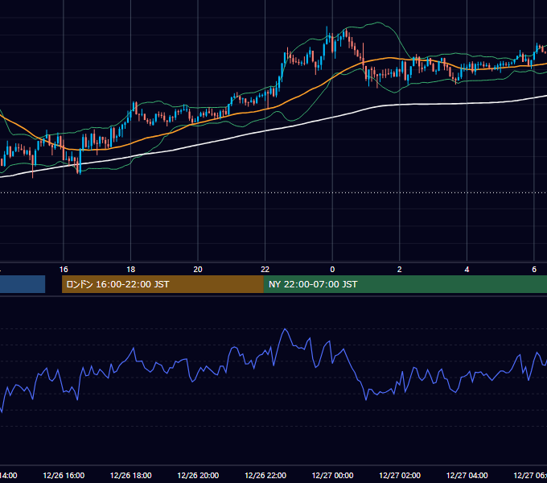547x483 pixels.
Task: Click the 12/26 18:00 date label
Action: (131, 475)
